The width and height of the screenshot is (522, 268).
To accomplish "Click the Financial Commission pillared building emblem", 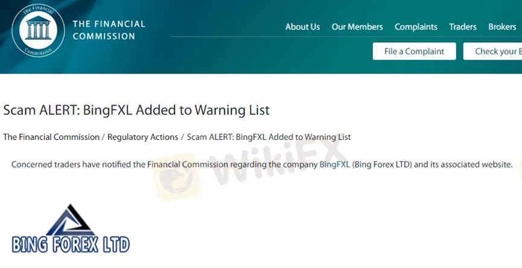I will [38, 31].
